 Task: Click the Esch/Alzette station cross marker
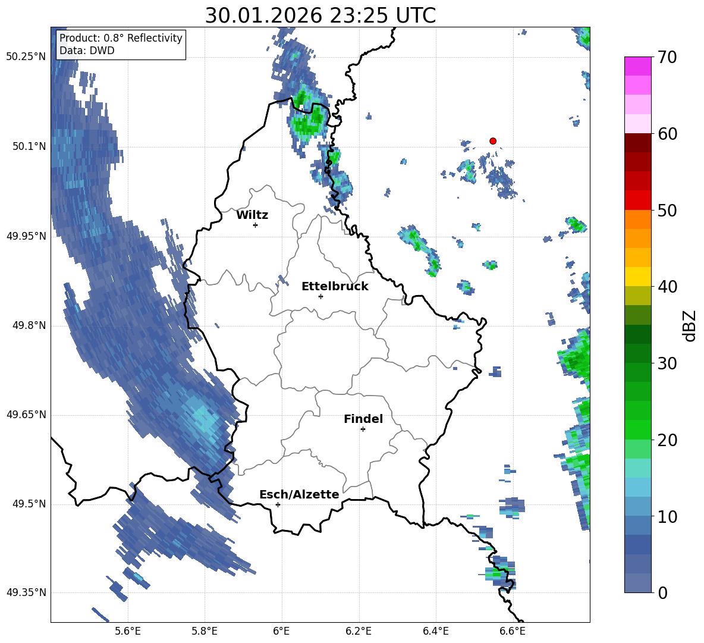(278, 504)
